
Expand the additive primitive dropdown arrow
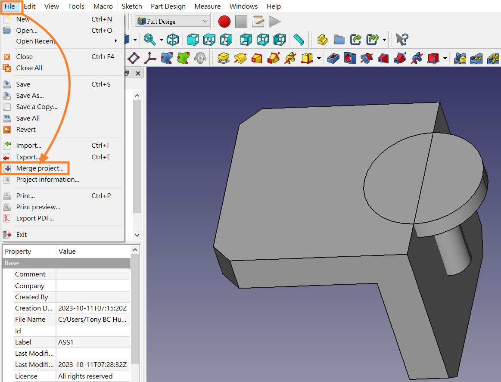pos(318,59)
